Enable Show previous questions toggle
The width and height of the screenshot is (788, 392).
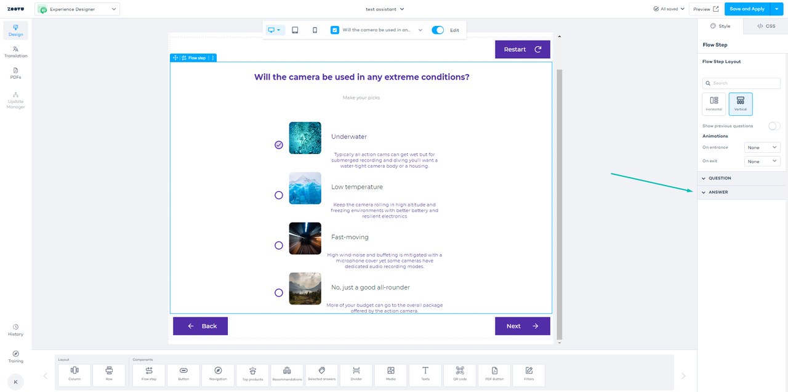[x=774, y=126]
